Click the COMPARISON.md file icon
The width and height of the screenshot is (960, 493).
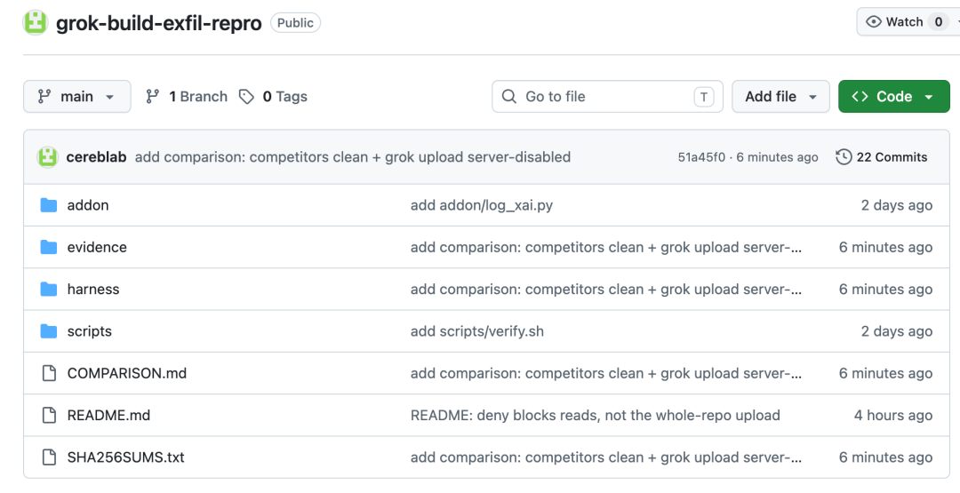pyautogui.click(x=49, y=373)
